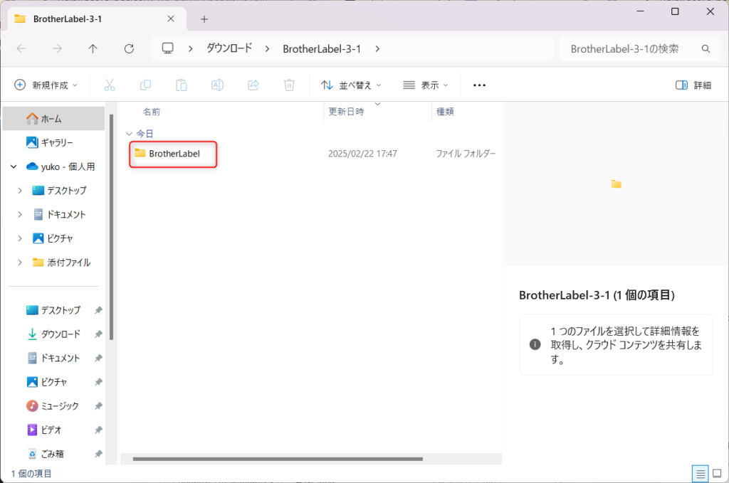This screenshot has width=729, height=483.
Task: Click the Paste clipboard icon
Action: 182,85
